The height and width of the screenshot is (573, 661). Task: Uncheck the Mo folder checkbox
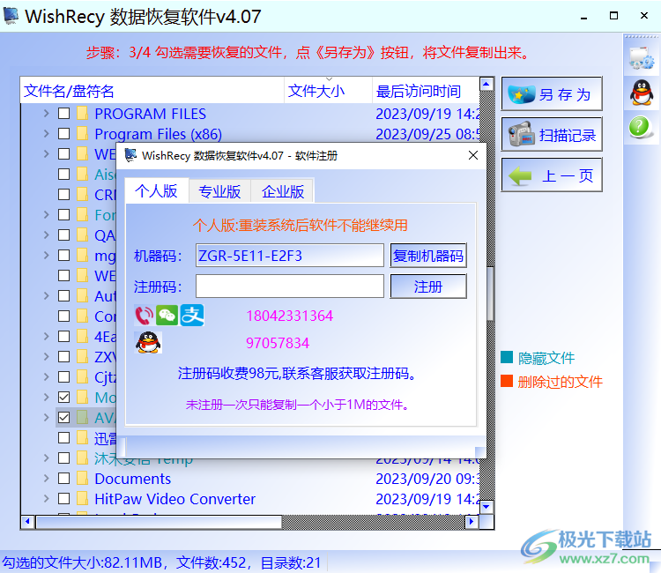[63, 398]
